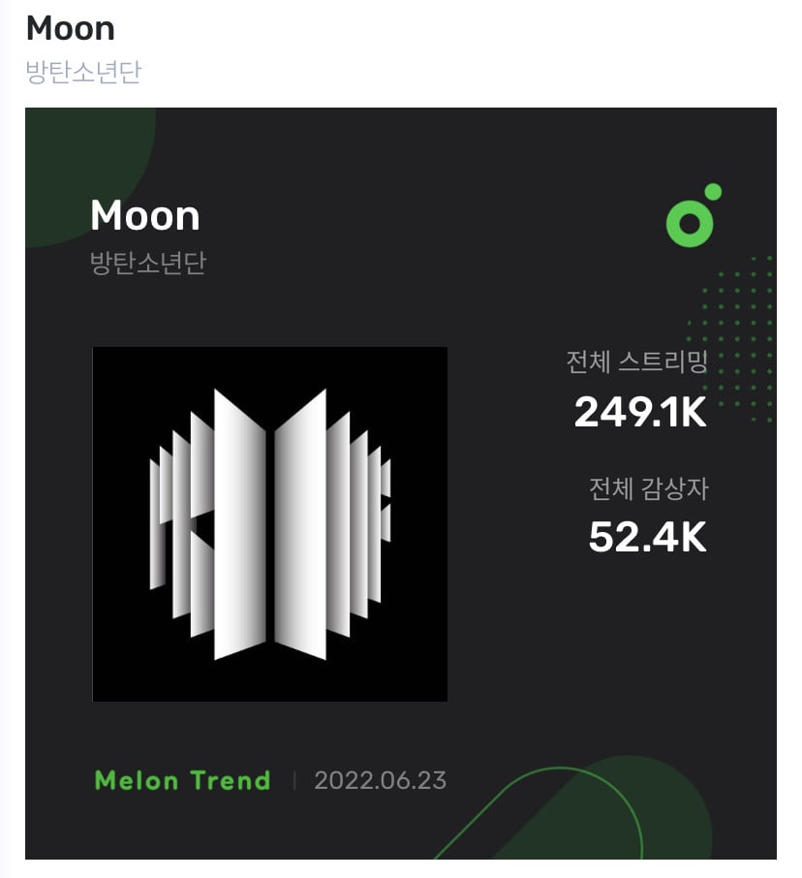Click the 249.1K total streaming figure

pos(640,413)
